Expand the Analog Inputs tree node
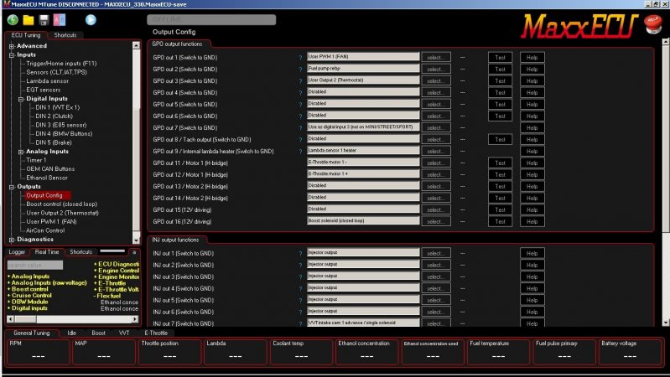This screenshot has width=670, height=377. coord(21,152)
